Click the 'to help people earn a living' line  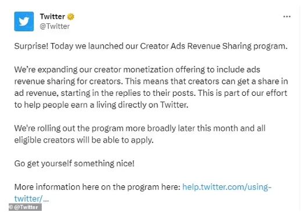click(x=101, y=105)
